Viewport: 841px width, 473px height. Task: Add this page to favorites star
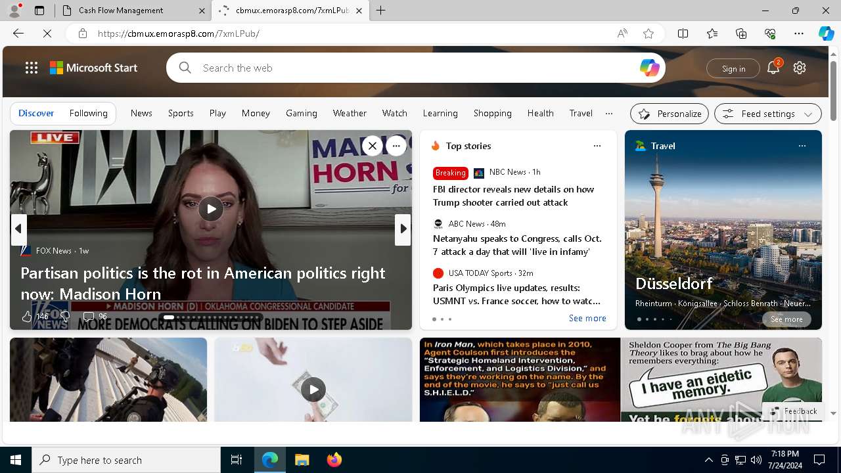[x=648, y=34]
